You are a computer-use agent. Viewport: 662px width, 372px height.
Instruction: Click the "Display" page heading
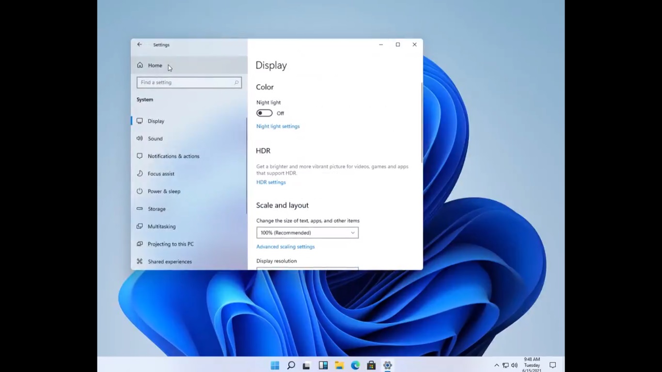pyautogui.click(x=271, y=65)
